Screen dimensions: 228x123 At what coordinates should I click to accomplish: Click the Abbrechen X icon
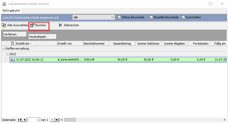point(60,25)
